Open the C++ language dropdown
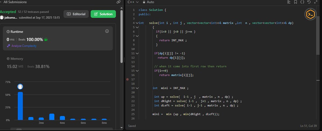The image size is (322, 131). point(133,2)
